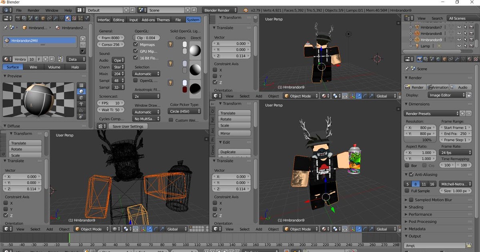
Task: Click the Animation render button
Action: tap(438, 87)
